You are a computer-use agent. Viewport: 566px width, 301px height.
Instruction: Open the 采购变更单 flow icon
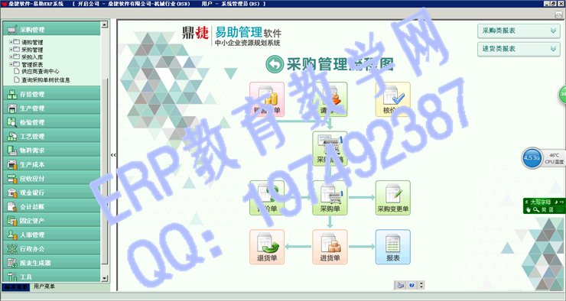tap(392, 198)
